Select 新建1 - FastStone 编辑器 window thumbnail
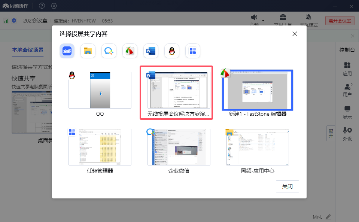 pos(258,90)
